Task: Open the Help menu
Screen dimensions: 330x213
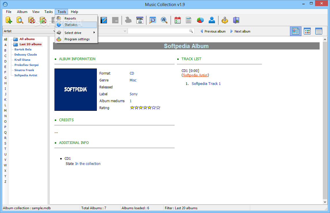Action: pos(74,12)
